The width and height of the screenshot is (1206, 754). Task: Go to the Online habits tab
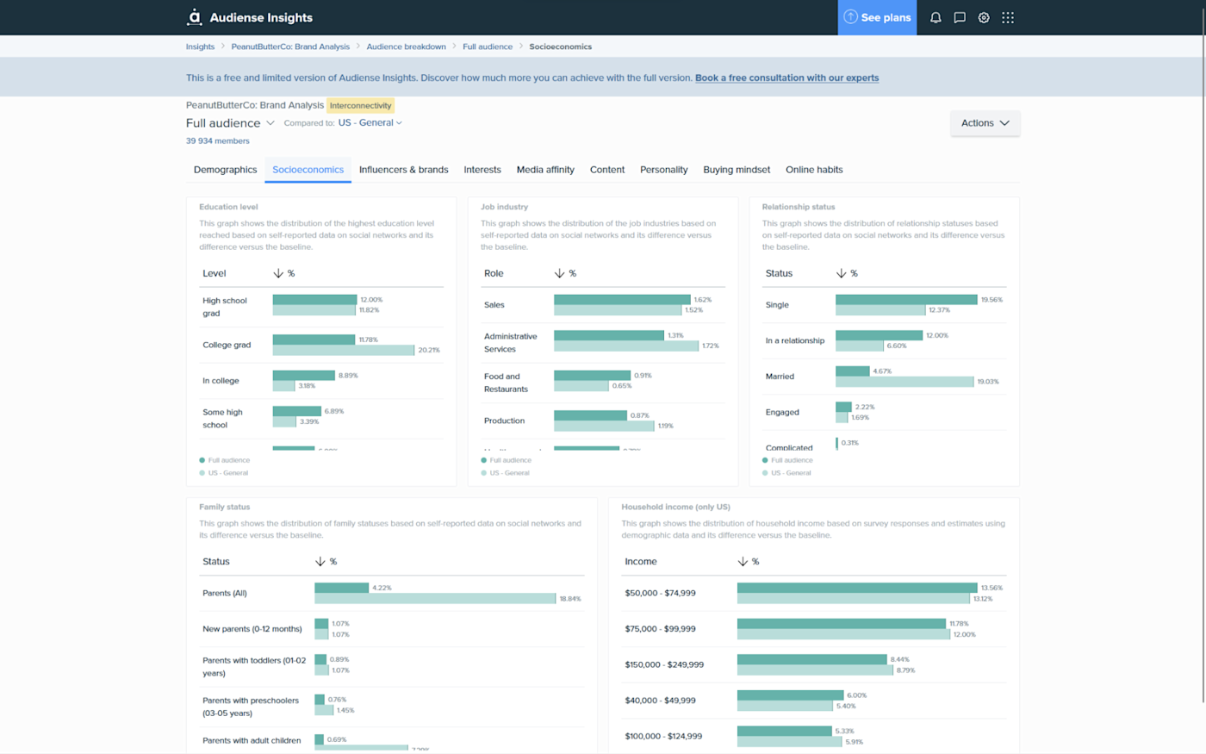pos(814,170)
